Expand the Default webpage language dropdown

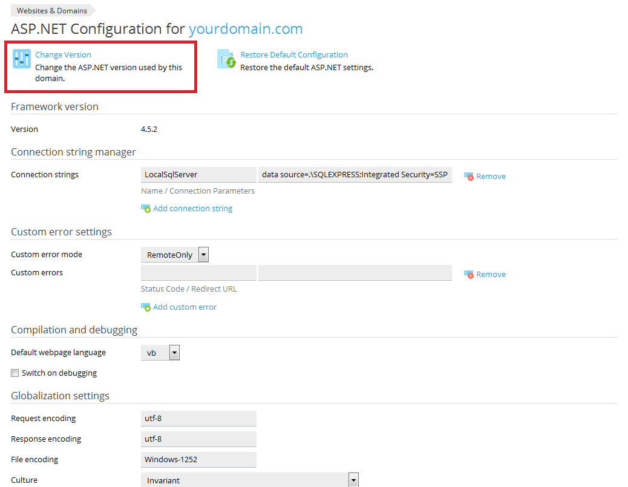point(160,353)
